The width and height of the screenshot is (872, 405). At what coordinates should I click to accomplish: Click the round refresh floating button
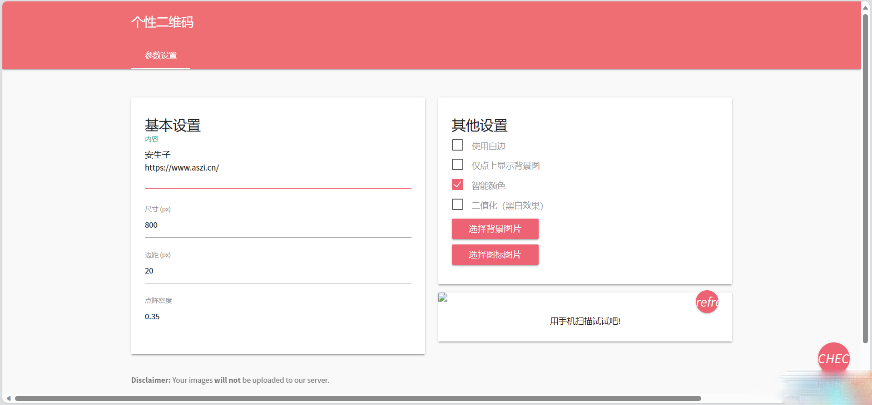pyautogui.click(x=707, y=302)
